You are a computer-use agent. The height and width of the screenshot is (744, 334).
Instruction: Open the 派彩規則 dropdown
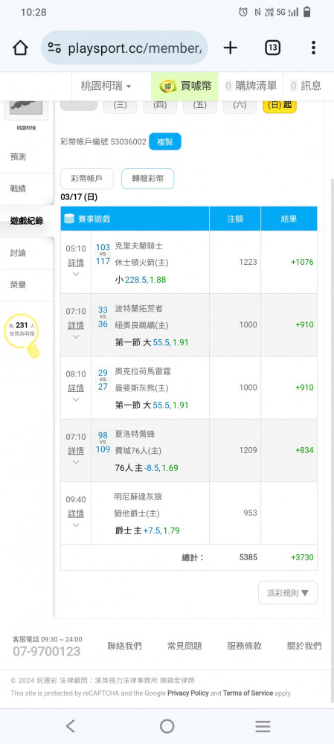click(x=287, y=593)
